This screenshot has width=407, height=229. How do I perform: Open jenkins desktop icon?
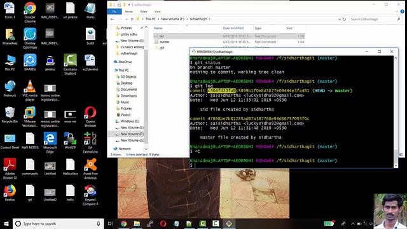point(50,62)
